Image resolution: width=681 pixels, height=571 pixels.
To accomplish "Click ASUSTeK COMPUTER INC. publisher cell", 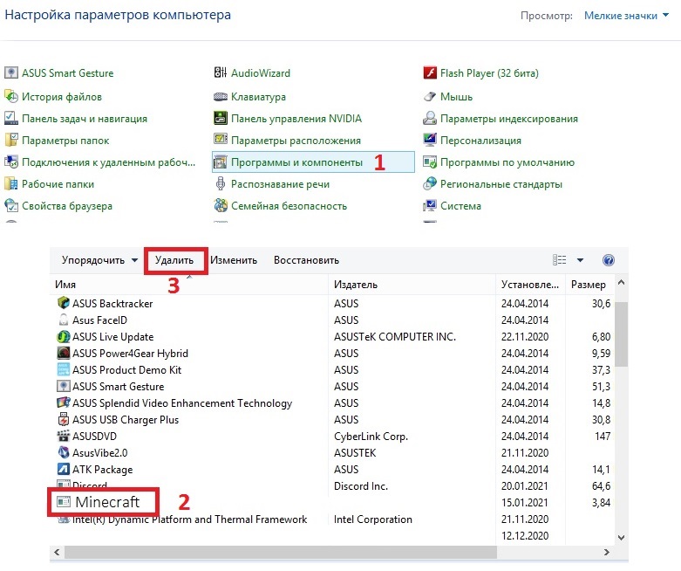I will coord(395,337).
